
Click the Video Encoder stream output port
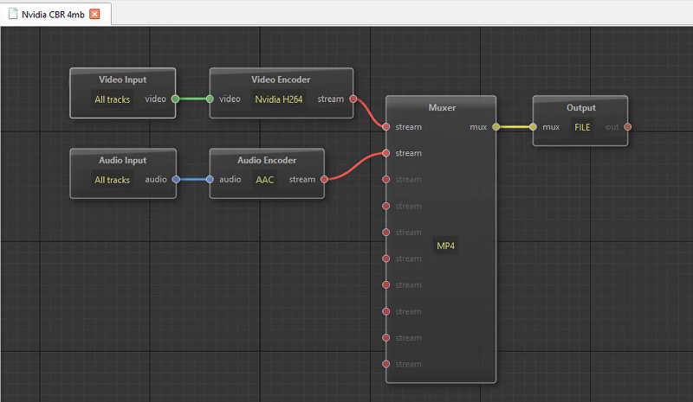click(353, 99)
